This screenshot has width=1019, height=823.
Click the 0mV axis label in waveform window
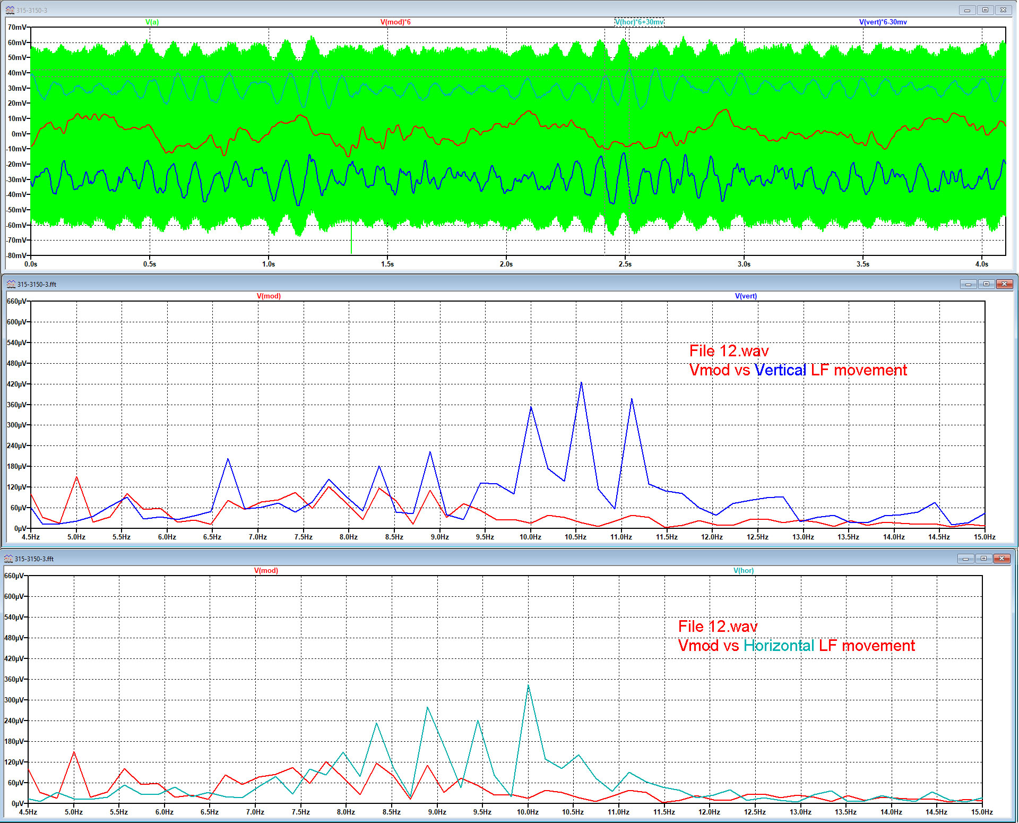(19, 134)
